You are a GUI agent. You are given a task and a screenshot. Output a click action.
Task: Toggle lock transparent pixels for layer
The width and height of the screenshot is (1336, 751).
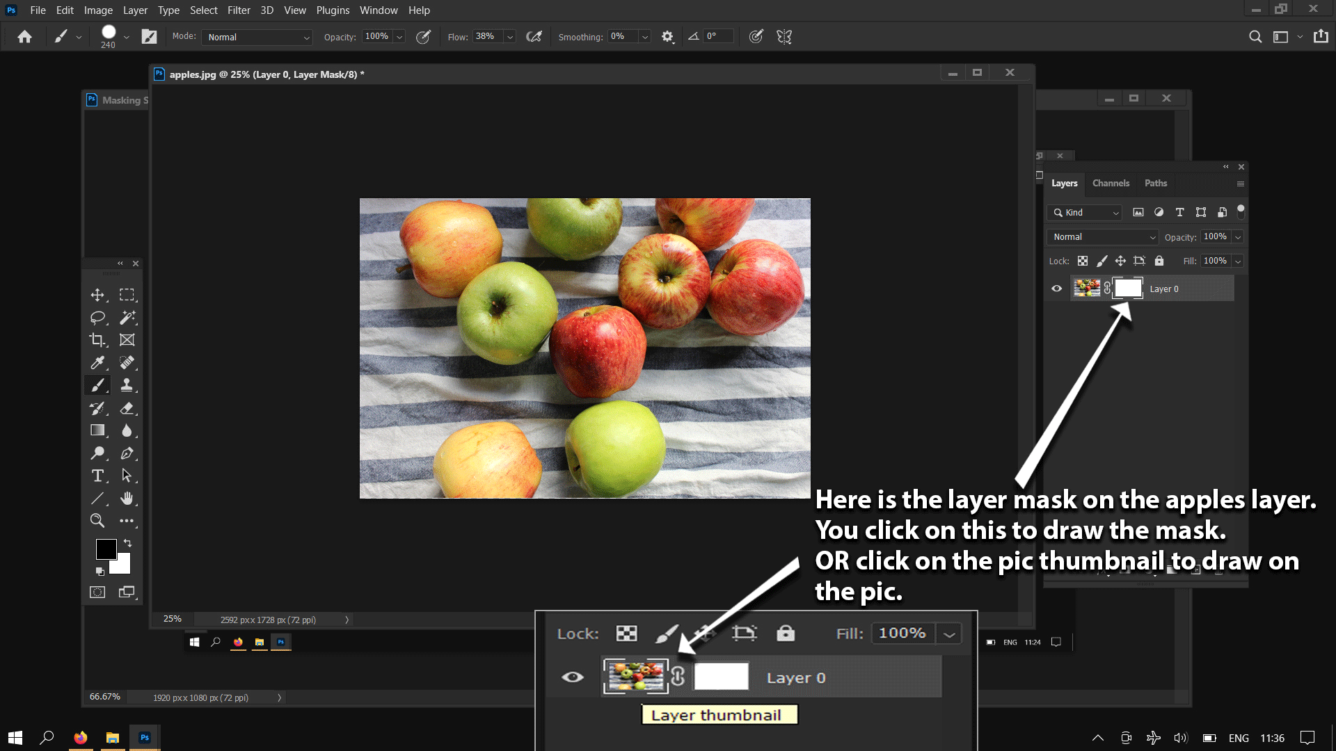click(x=1083, y=261)
